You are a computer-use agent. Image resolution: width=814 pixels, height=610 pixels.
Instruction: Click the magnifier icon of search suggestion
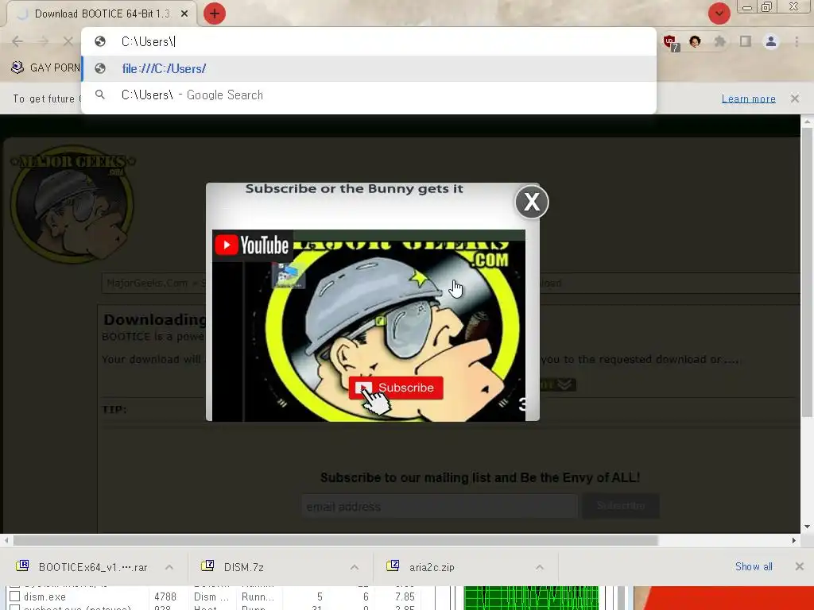pyautogui.click(x=100, y=95)
